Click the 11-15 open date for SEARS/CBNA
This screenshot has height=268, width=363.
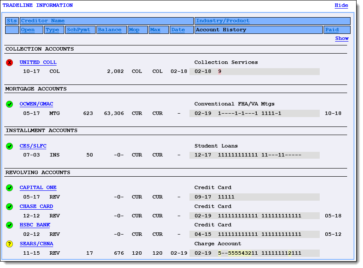[31, 253]
